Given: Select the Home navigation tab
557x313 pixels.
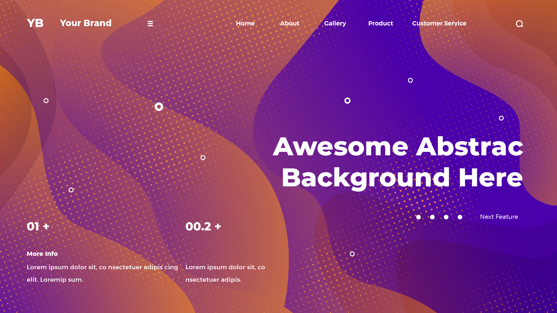Looking at the screenshot, I should pos(245,23).
